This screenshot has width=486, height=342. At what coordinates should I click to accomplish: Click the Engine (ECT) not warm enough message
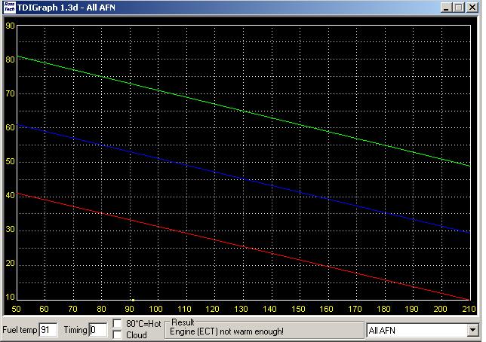[226, 331]
